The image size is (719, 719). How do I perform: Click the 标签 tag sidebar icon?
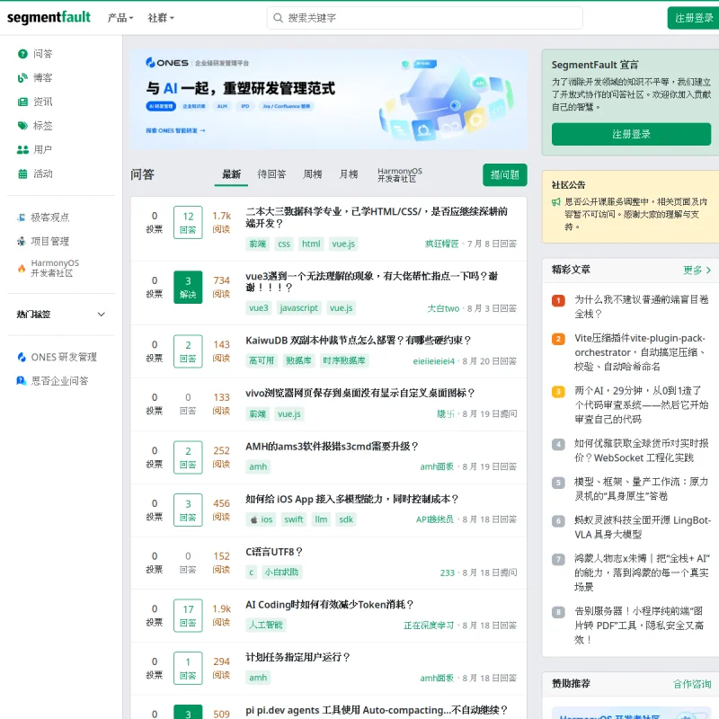pyautogui.click(x=22, y=126)
